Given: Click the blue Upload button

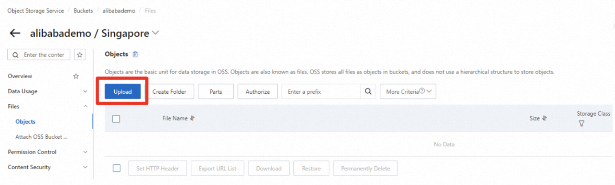Looking at the screenshot, I should (x=122, y=92).
